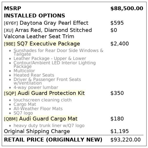Image resolution: width=148 pixels, height=148 pixels.
Task: Click the $595 paint price
Action: (117, 23)
